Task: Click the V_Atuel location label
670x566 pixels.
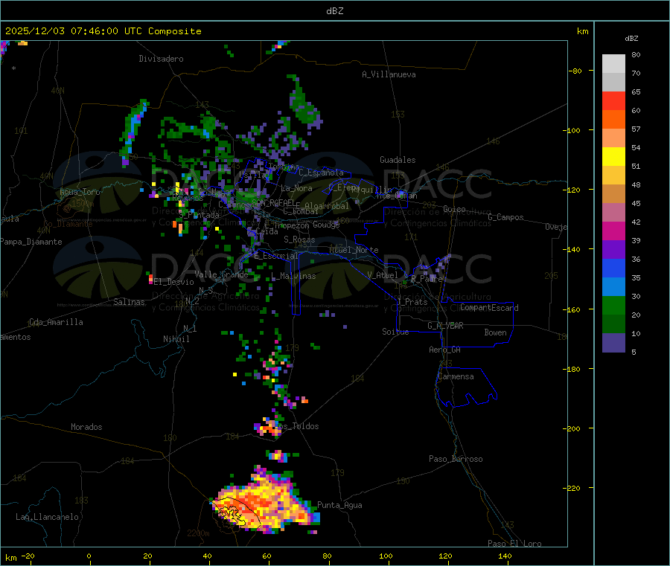Action: pos(383,275)
